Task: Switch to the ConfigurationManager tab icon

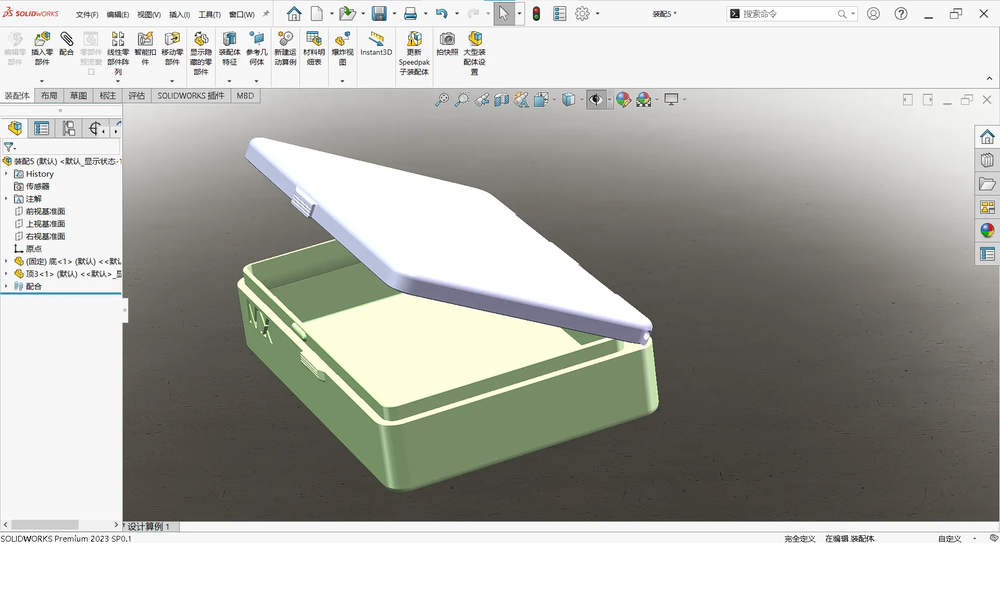Action: point(69,128)
